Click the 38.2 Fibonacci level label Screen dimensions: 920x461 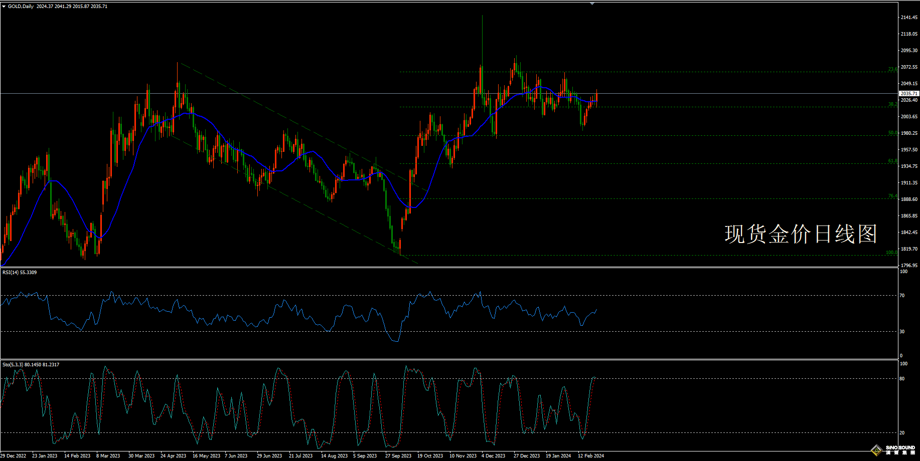[x=892, y=104]
